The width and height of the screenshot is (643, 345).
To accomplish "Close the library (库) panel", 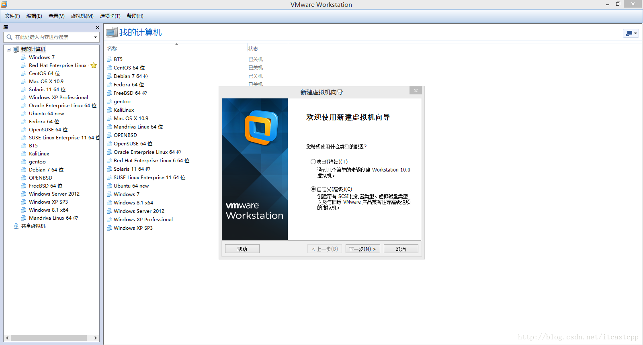I will pos(97,27).
